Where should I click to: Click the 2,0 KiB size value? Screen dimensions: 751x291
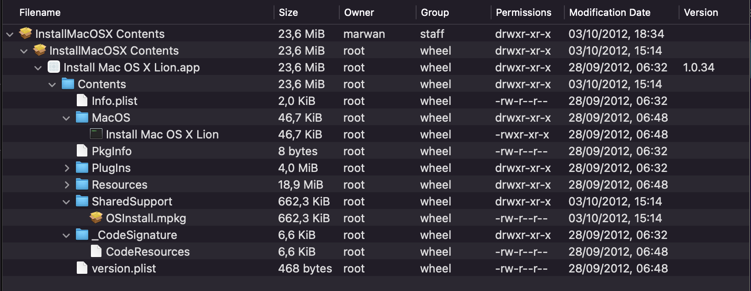tap(297, 101)
